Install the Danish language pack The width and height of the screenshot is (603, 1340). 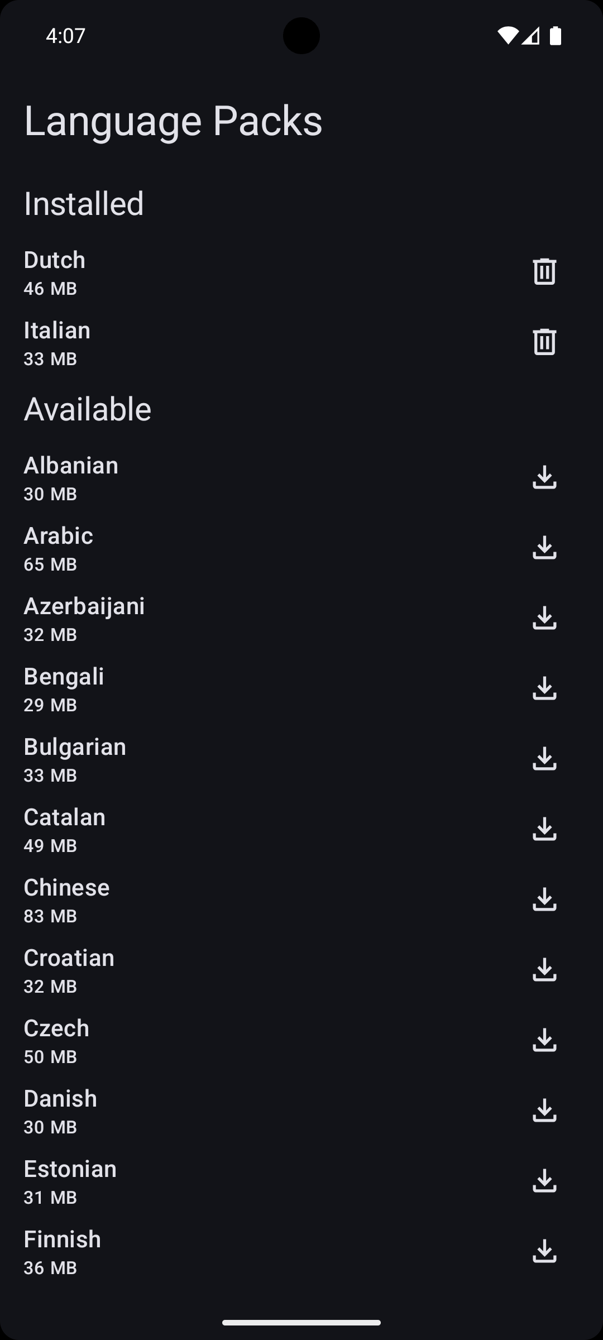[544, 1111]
